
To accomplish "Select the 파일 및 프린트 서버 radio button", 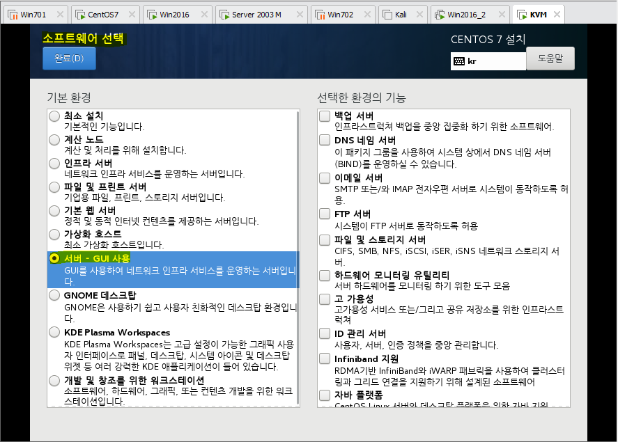I will (x=54, y=187).
